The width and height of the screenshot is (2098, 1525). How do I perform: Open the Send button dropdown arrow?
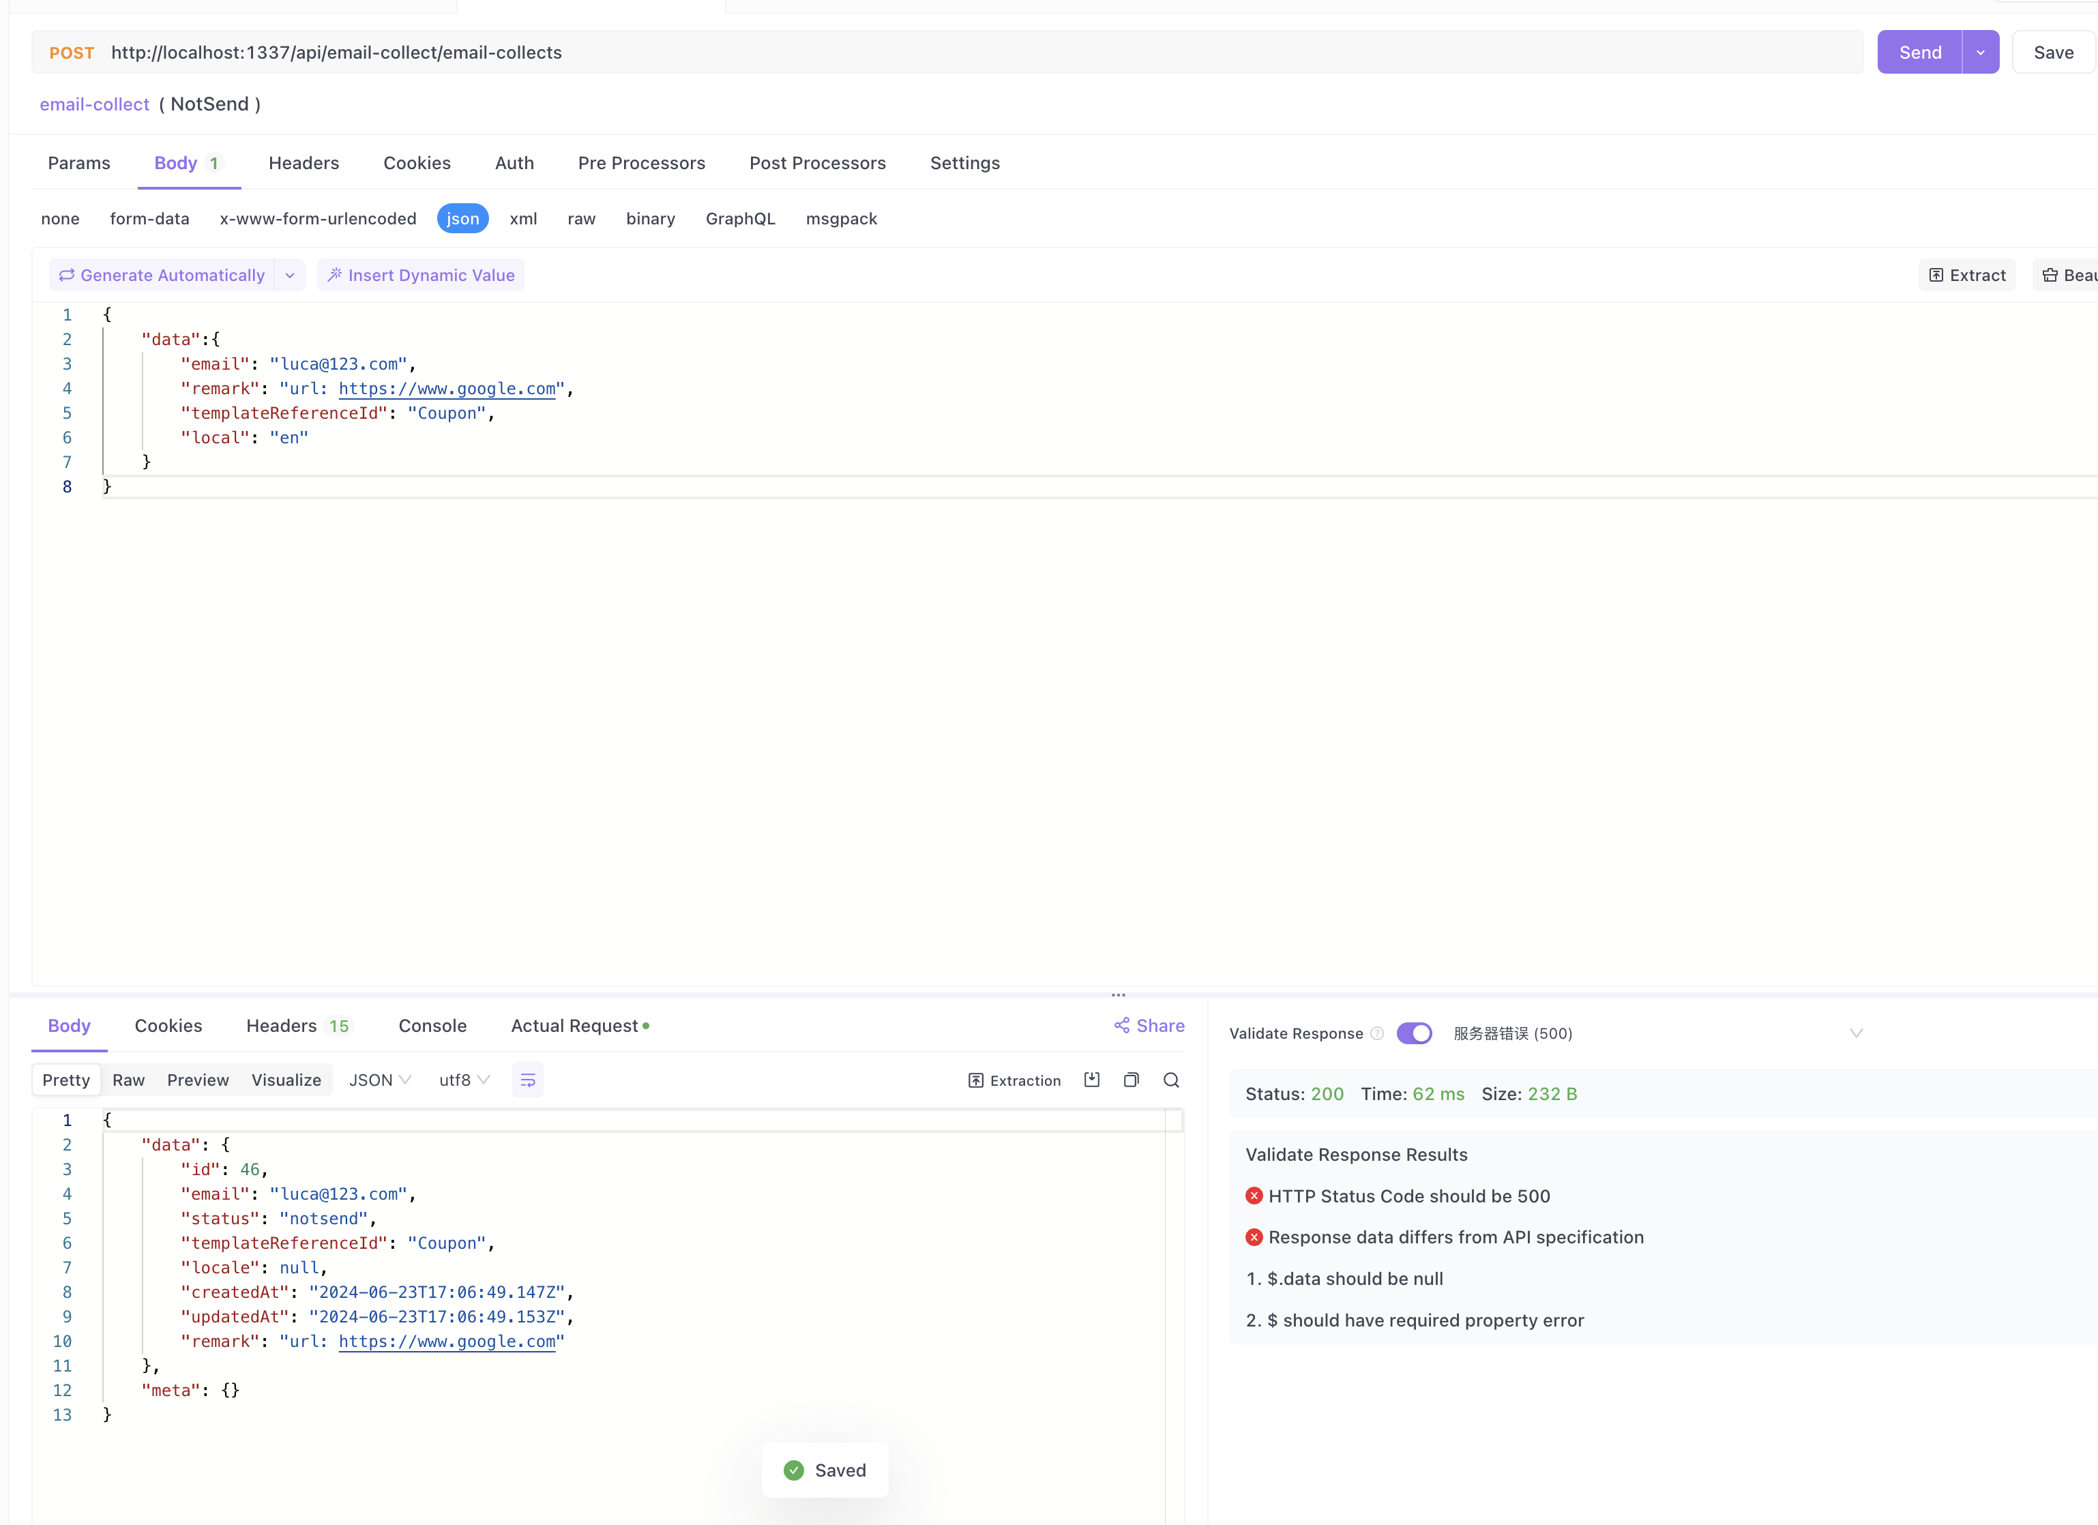[x=1981, y=53]
